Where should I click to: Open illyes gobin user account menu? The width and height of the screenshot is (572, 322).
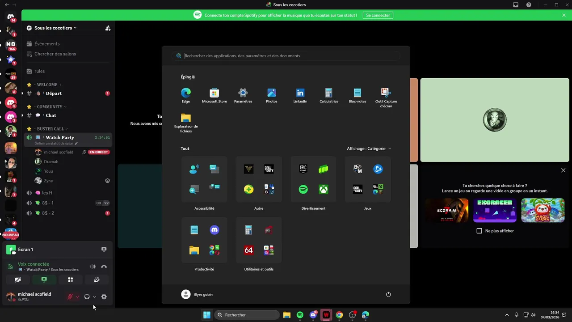(197, 294)
